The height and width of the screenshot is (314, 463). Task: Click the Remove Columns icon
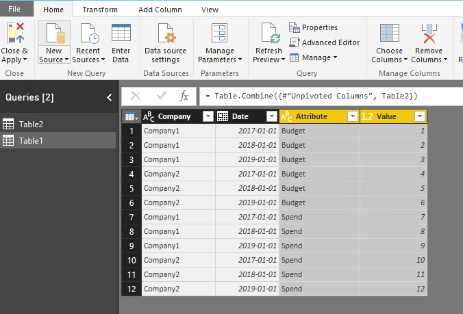pyautogui.click(x=429, y=33)
